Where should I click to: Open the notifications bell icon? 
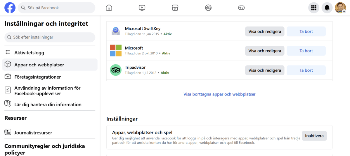(327, 8)
